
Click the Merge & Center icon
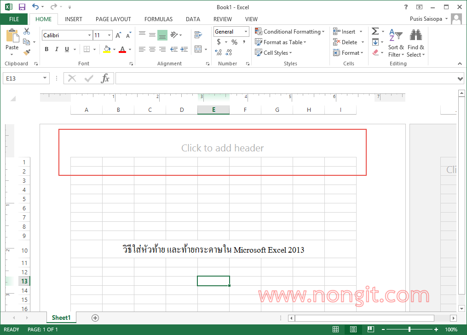tap(197, 49)
